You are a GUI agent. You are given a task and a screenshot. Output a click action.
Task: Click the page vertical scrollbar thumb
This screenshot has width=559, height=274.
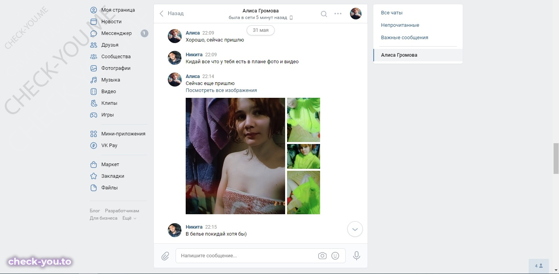click(556, 158)
